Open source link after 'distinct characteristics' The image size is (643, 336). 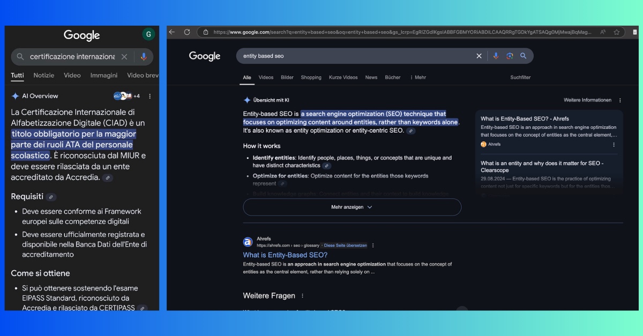pyautogui.click(x=327, y=166)
